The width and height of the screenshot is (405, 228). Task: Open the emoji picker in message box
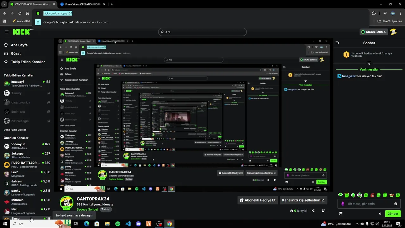coord(396,204)
